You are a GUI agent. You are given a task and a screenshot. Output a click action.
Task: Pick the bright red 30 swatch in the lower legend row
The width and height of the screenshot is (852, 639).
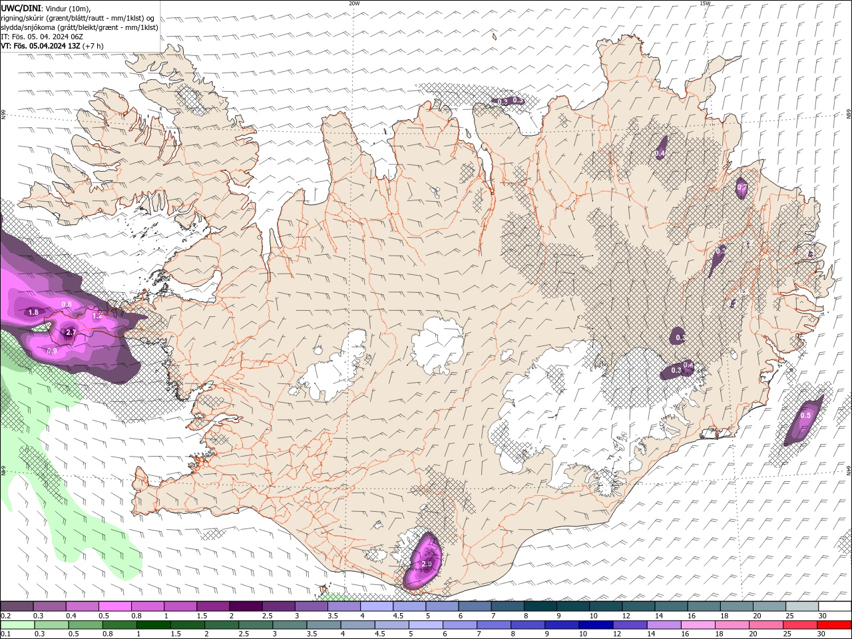(833, 625)
